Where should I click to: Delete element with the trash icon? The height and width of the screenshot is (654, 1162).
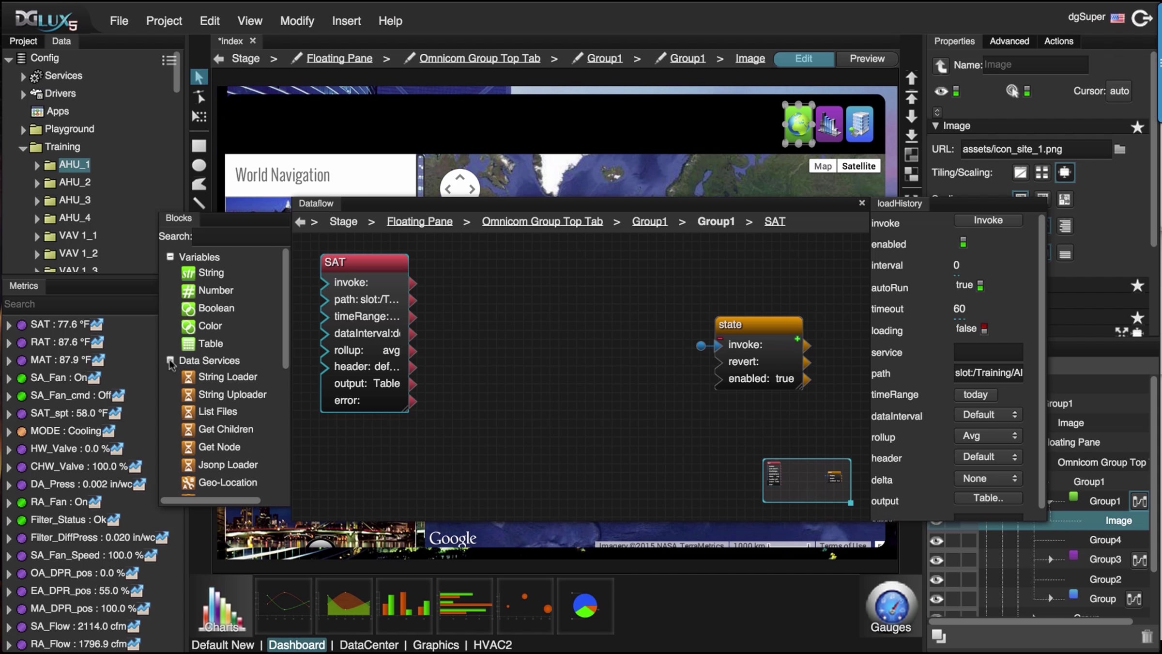point(1147,636)
